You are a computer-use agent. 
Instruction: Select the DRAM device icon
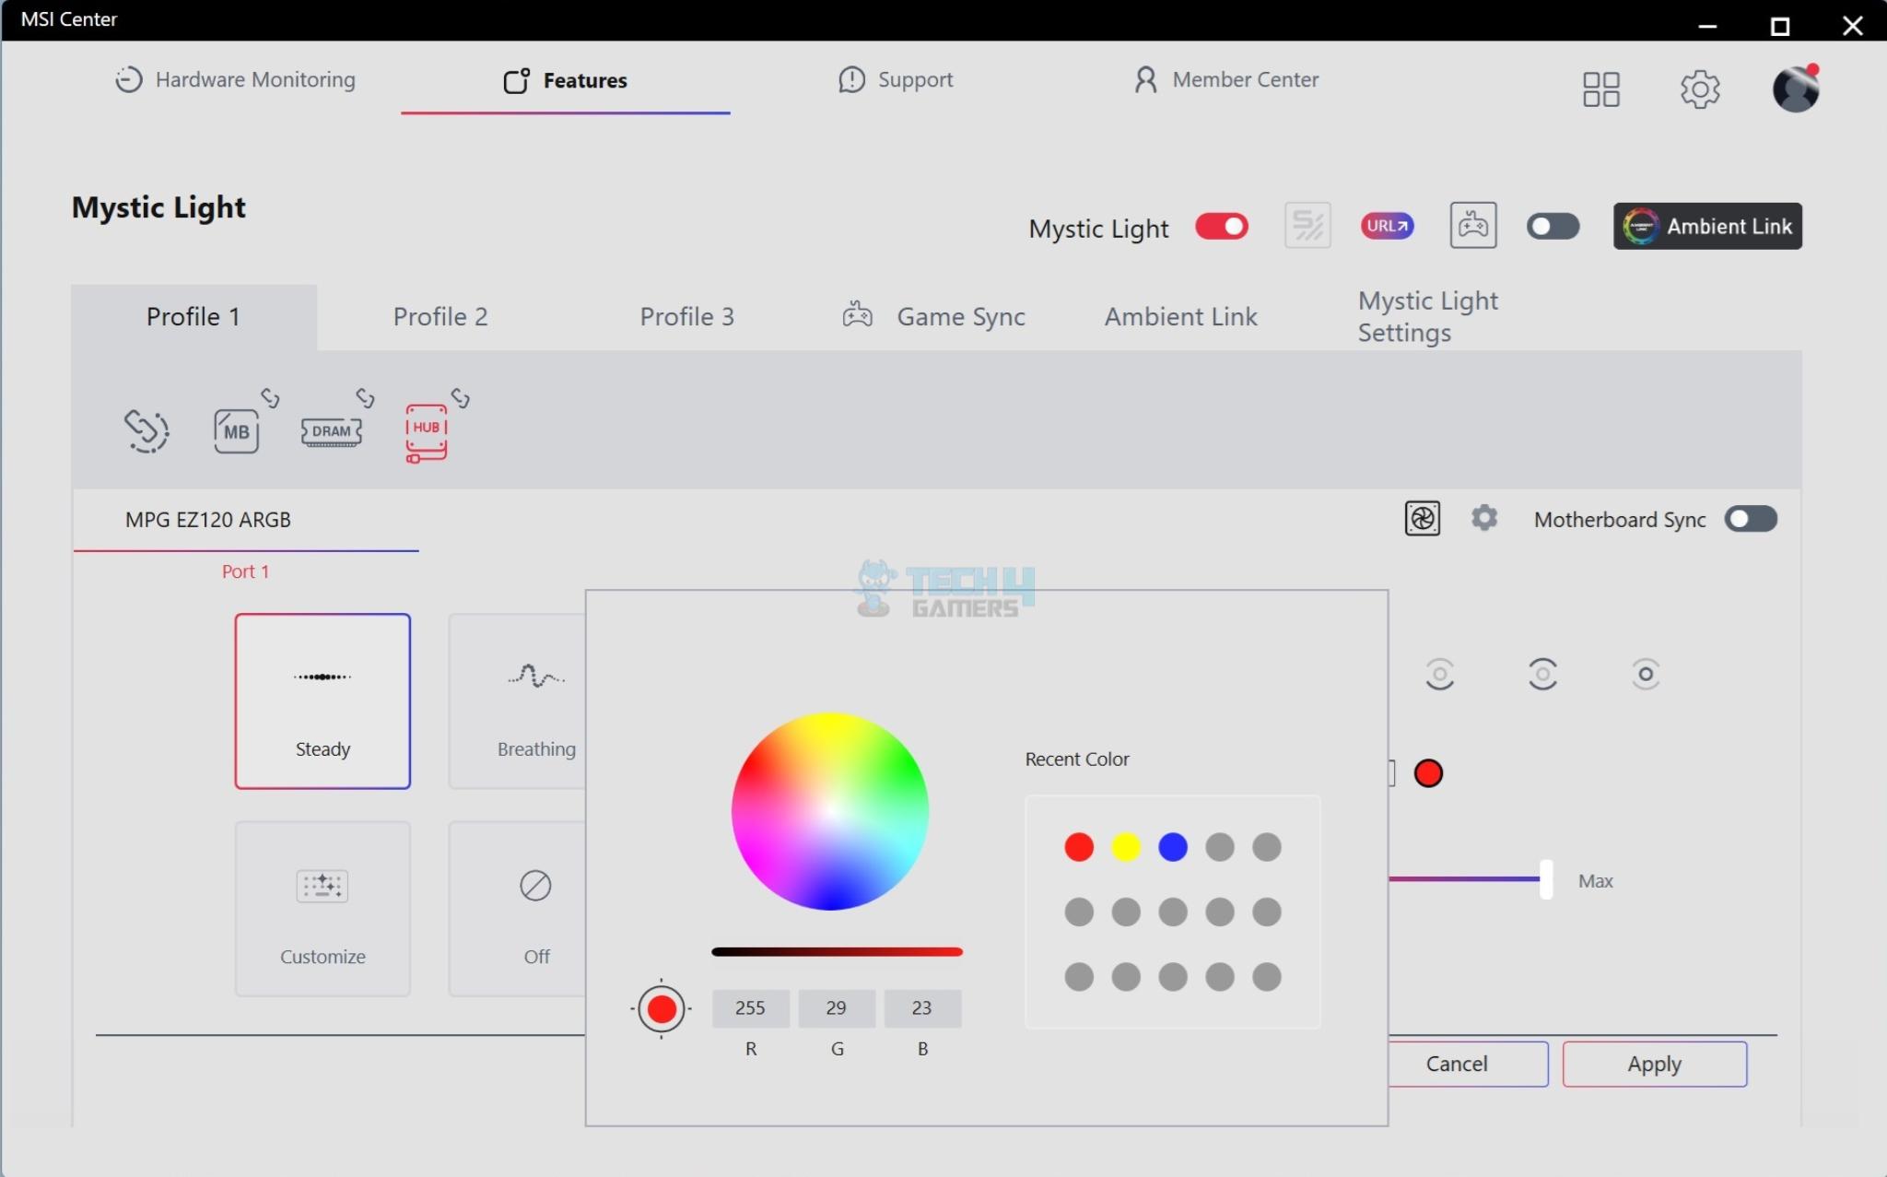coord(331,430)
